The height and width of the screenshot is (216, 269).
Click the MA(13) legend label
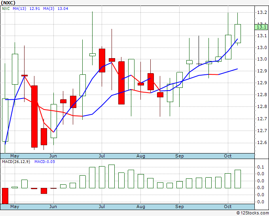(x=19, y=9)
